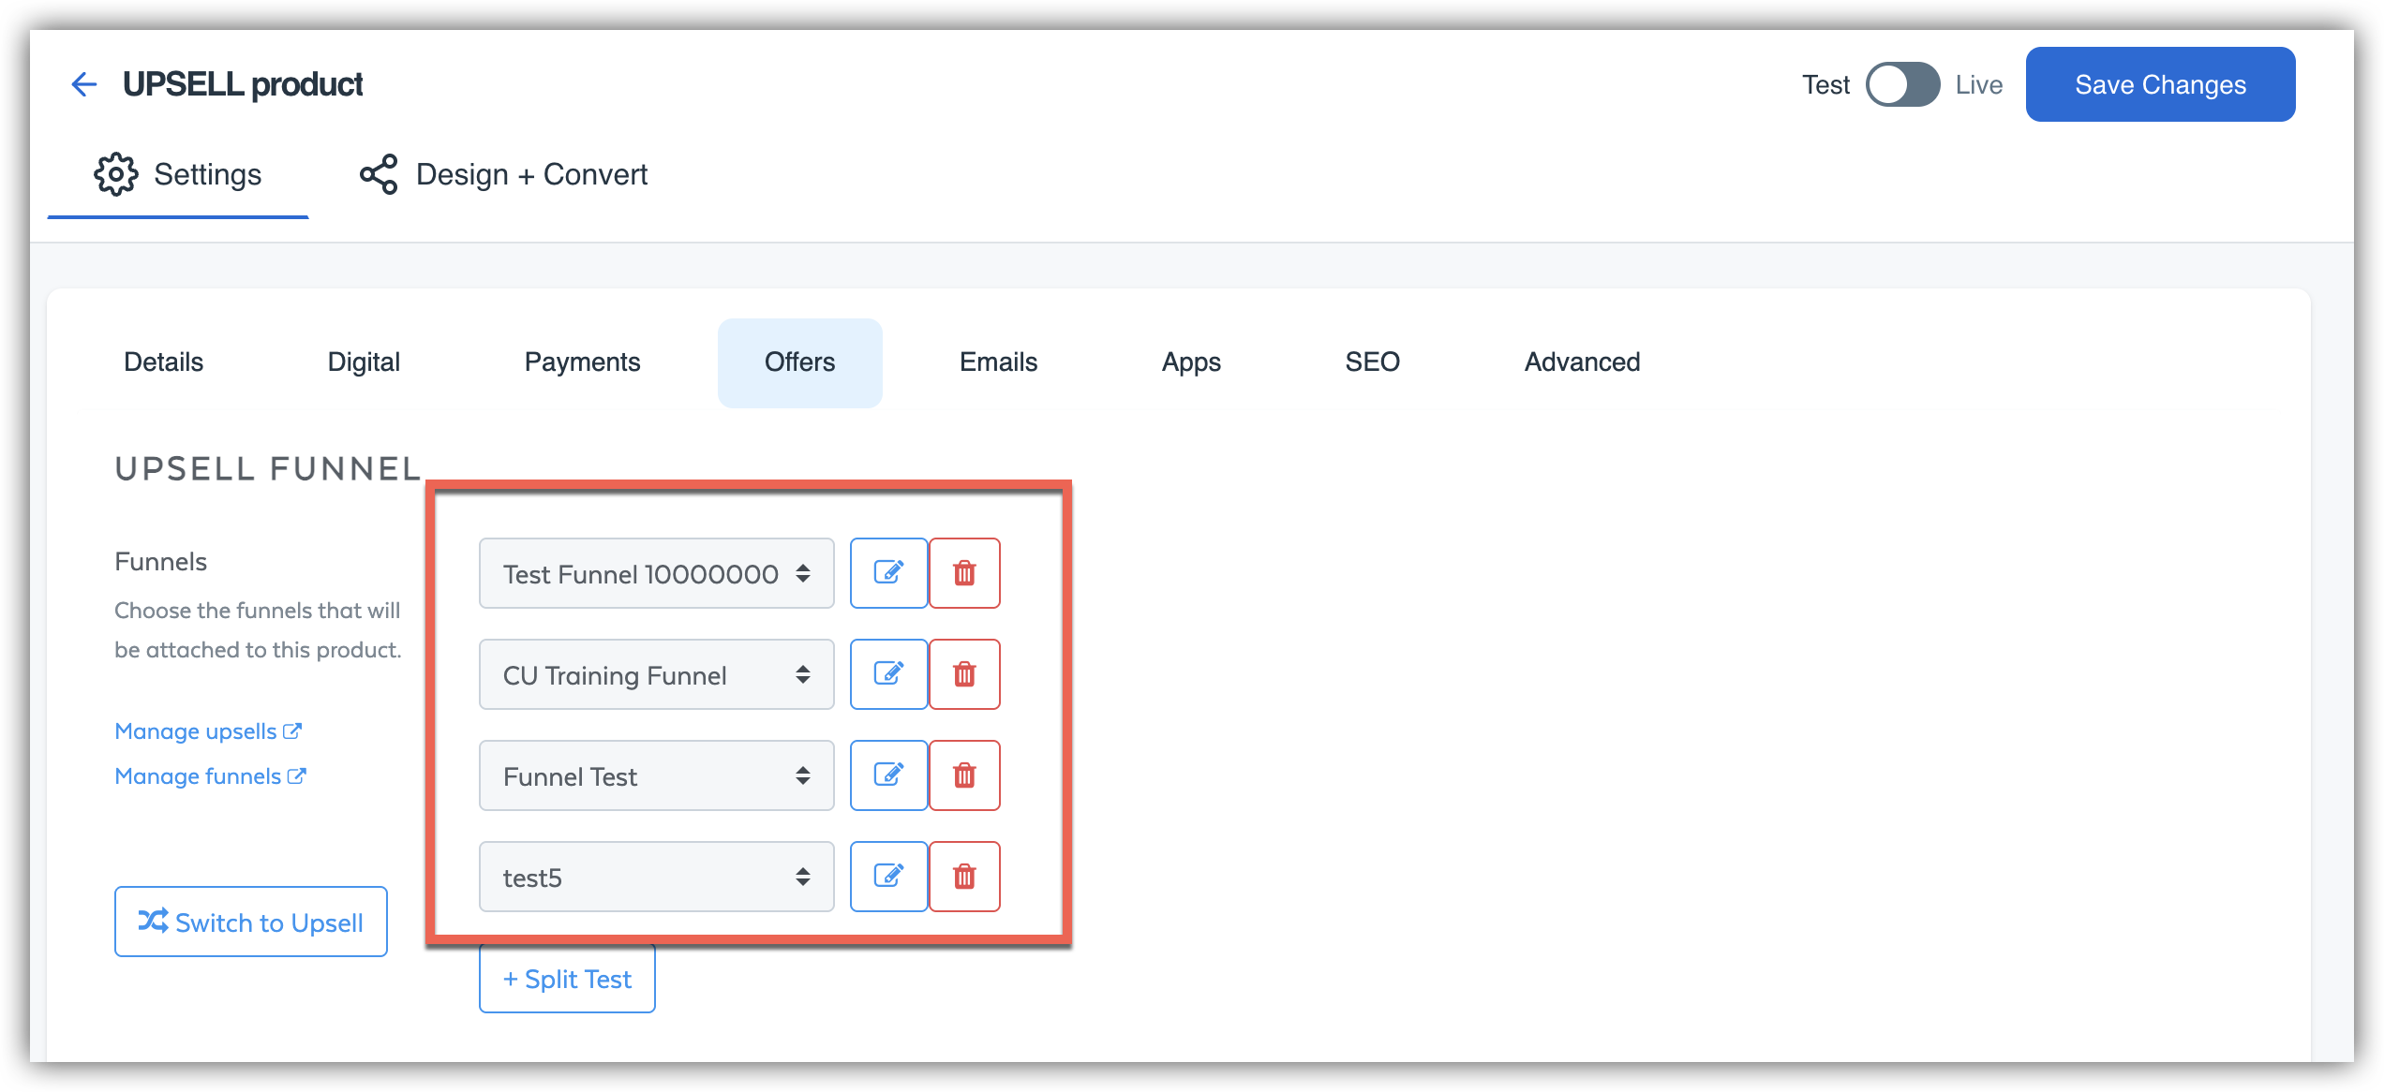Delete the Test Funnel 10000000 entry
This screenshot has width=2384, height=1092.
click(964, 573)
